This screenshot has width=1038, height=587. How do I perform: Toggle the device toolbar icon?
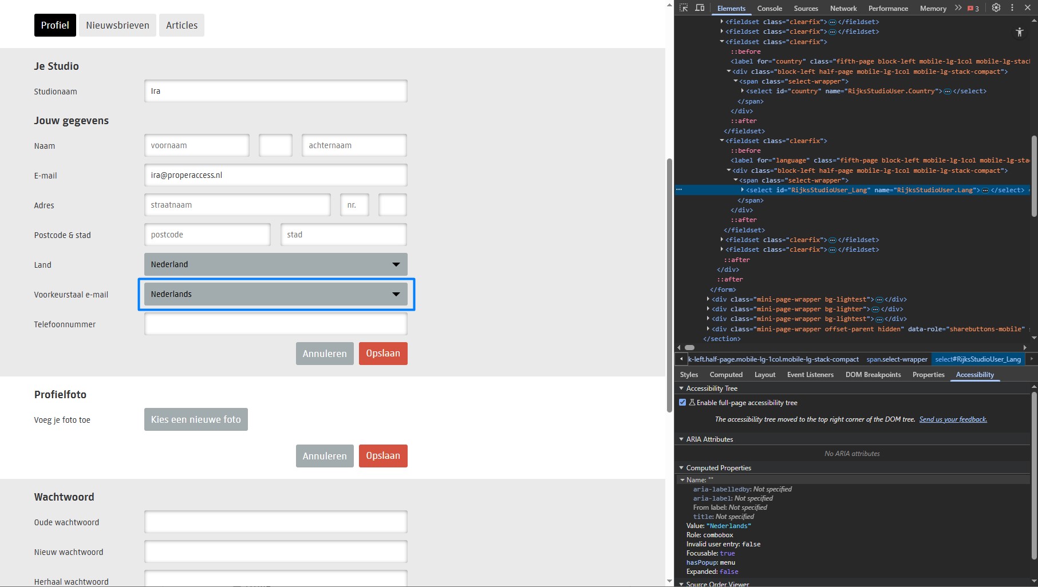tap(700, 8)
